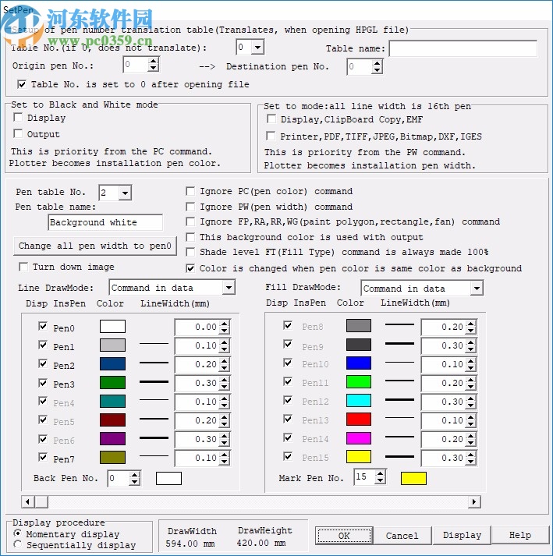Click the Pen3 green color swatch
553x556 pixels.
pyautogui.click(x=112, y=383)
